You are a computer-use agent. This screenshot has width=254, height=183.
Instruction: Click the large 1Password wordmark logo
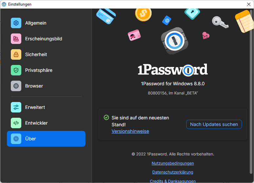point(173,70)
